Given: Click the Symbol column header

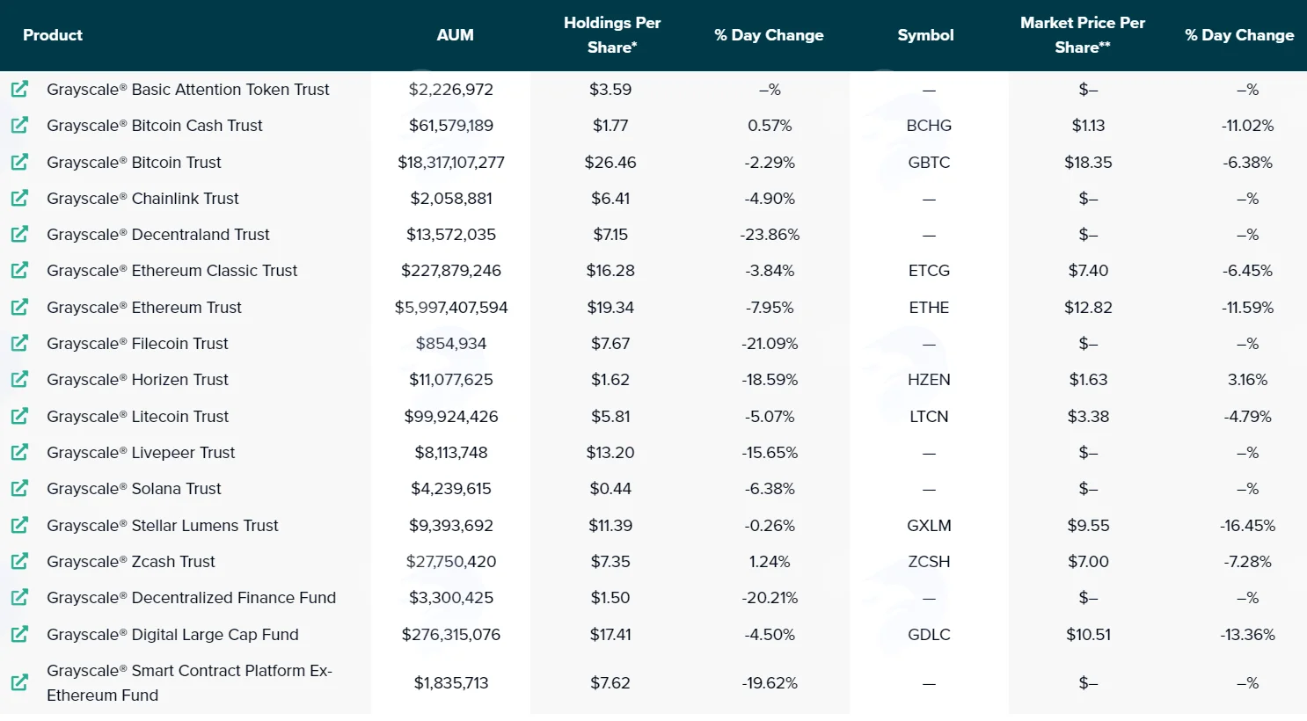Looking at the screenshot, I should click(x=925, y=35).
